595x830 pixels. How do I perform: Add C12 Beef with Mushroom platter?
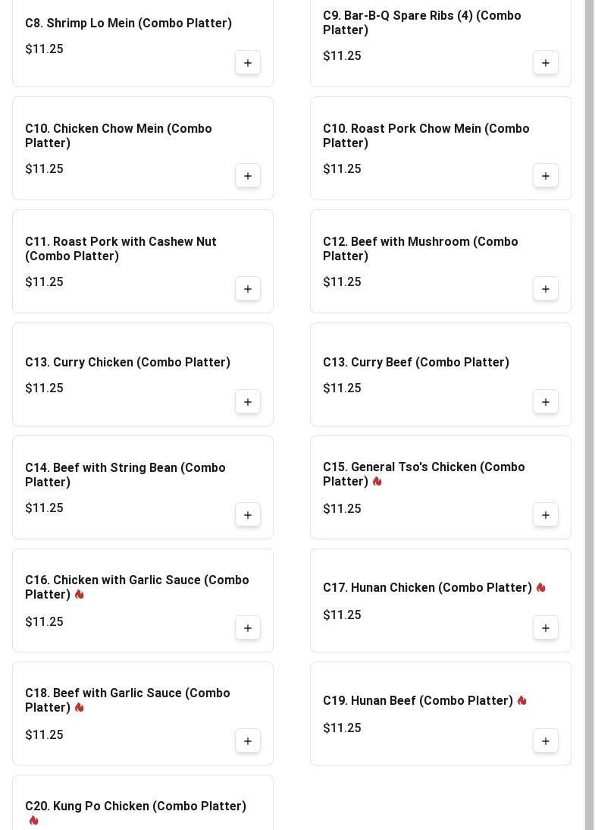[x=546, y=289]
